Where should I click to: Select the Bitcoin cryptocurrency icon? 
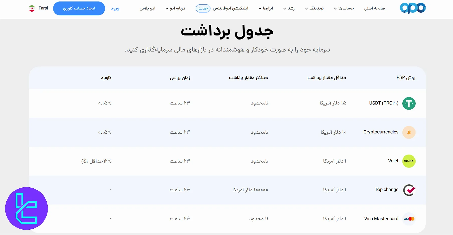(409, 132)
